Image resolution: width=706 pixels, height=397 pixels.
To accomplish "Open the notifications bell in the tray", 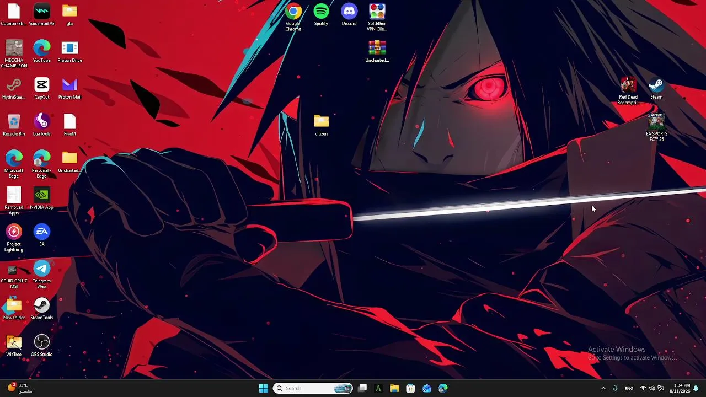I will tap(696, 388).
